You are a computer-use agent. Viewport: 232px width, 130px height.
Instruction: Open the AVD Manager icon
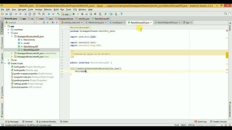(100, 14)
